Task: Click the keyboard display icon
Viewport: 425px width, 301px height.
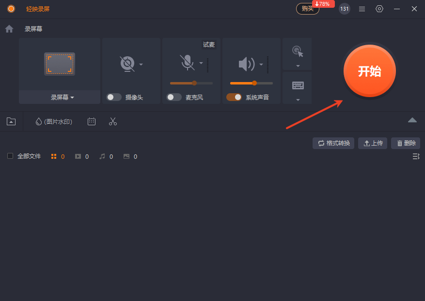Action: (298, 85)
